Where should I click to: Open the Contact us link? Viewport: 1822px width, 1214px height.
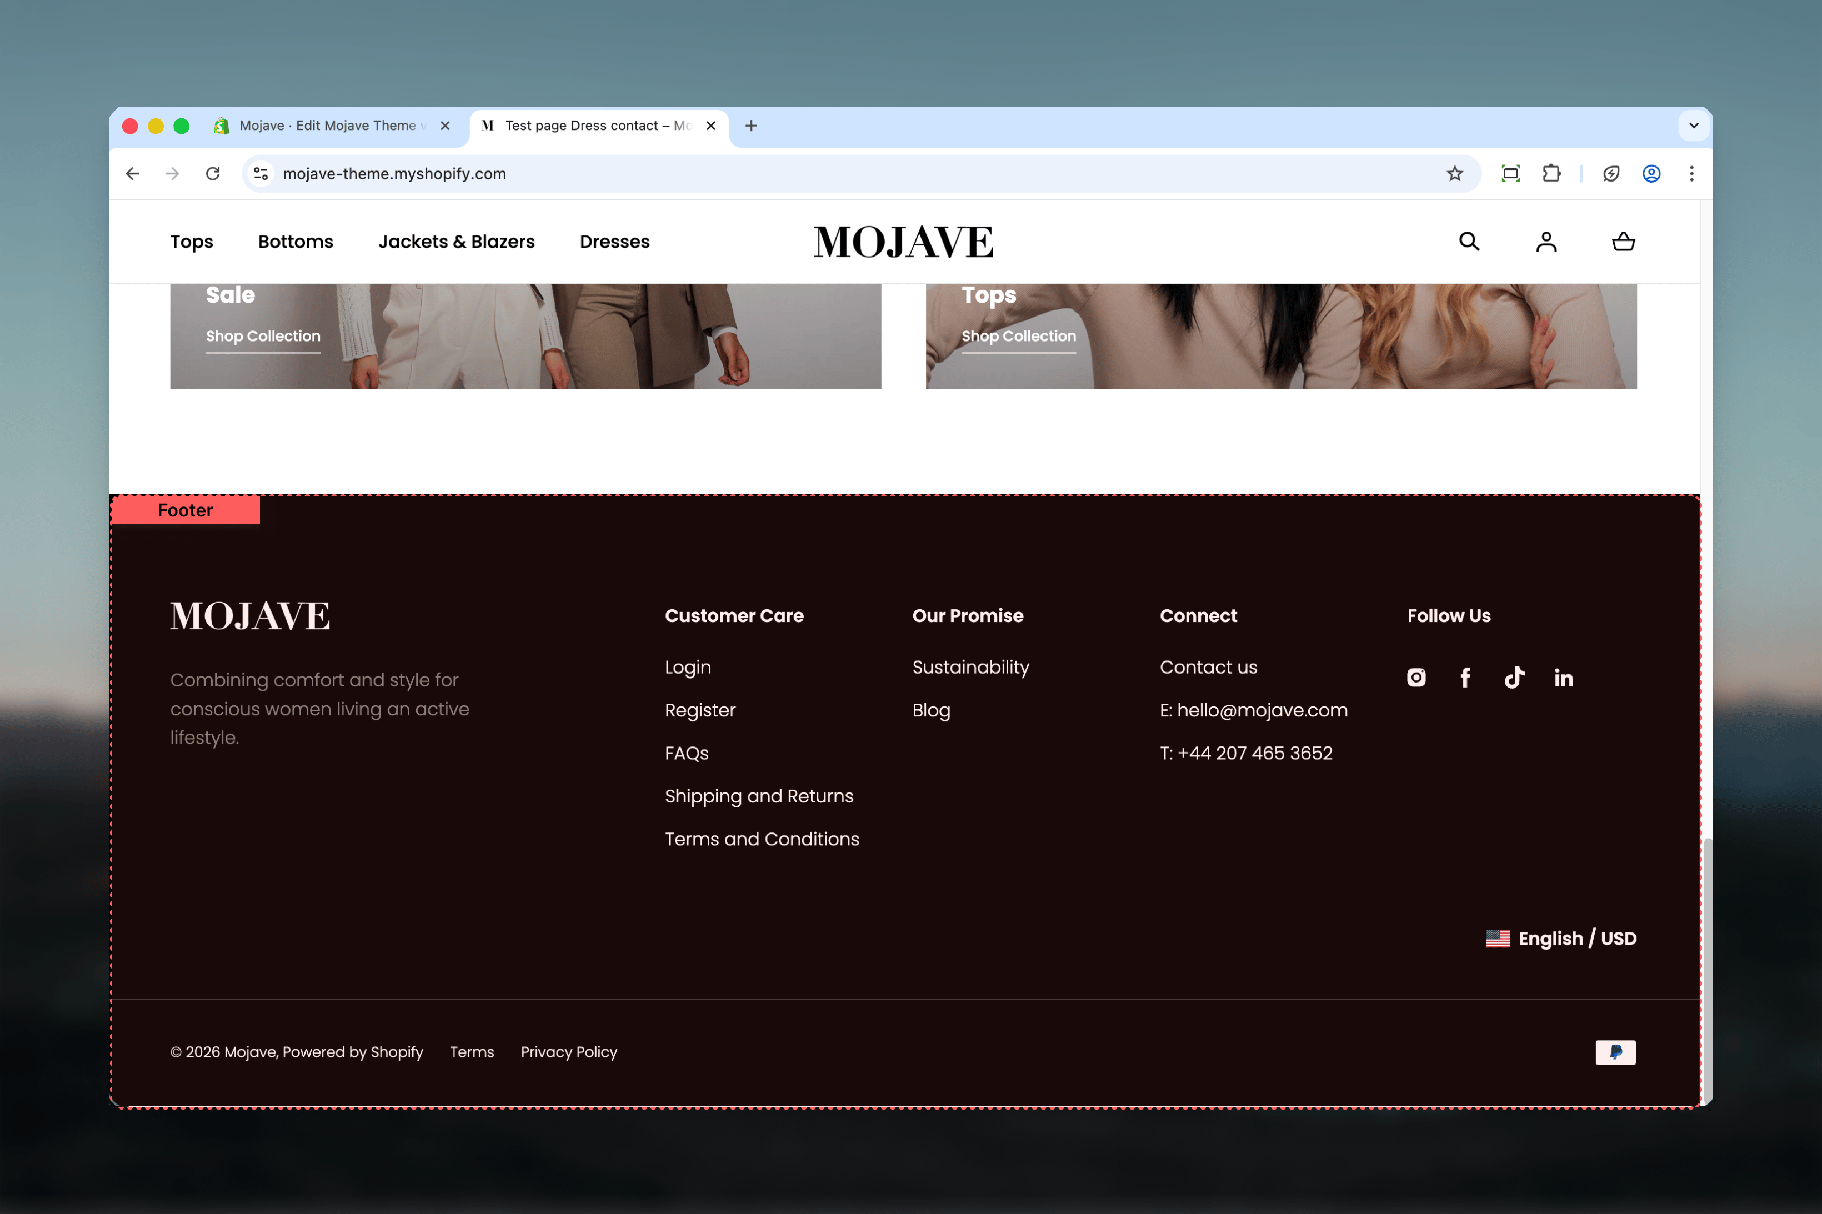1209,668
